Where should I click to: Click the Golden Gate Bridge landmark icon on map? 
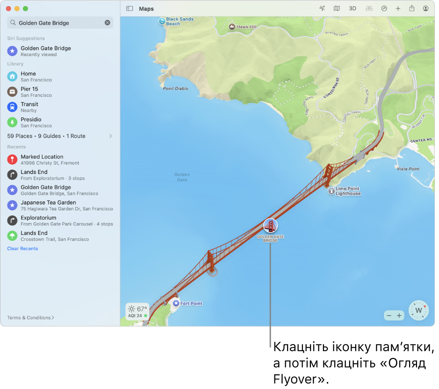[x=270, y=226]
